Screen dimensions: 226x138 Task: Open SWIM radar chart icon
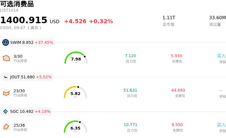[6, 59]
